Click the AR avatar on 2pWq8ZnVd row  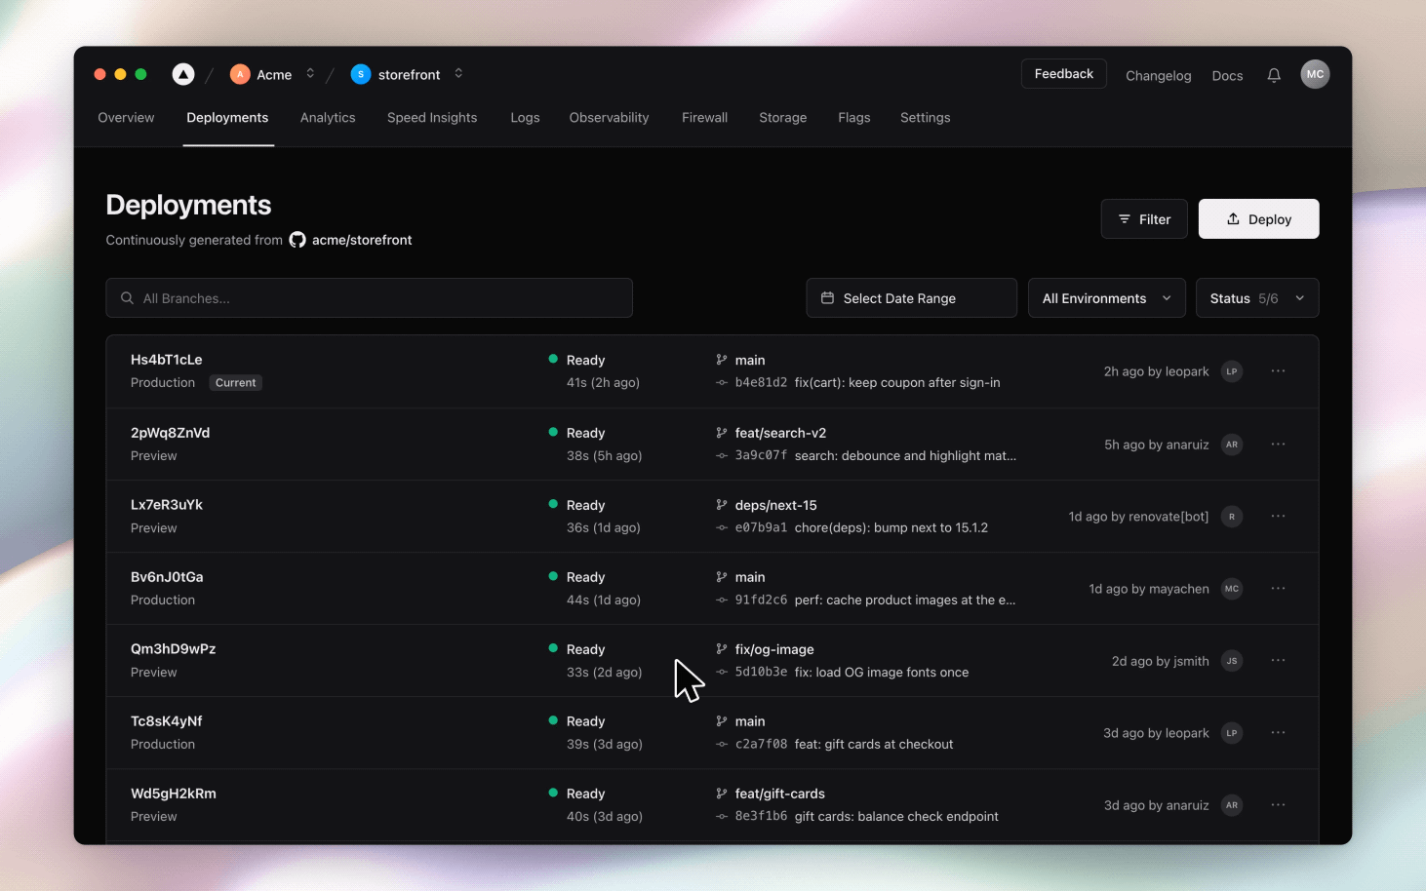(x=1232, y=445)
